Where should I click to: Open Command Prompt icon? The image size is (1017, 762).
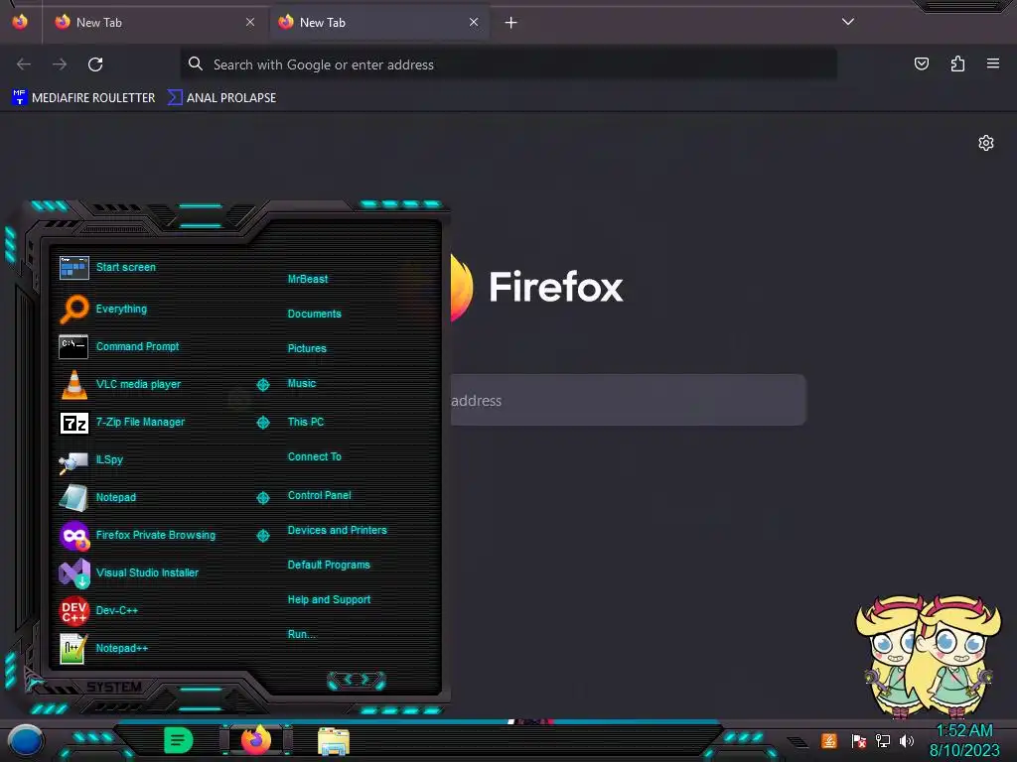click(73, 346)
